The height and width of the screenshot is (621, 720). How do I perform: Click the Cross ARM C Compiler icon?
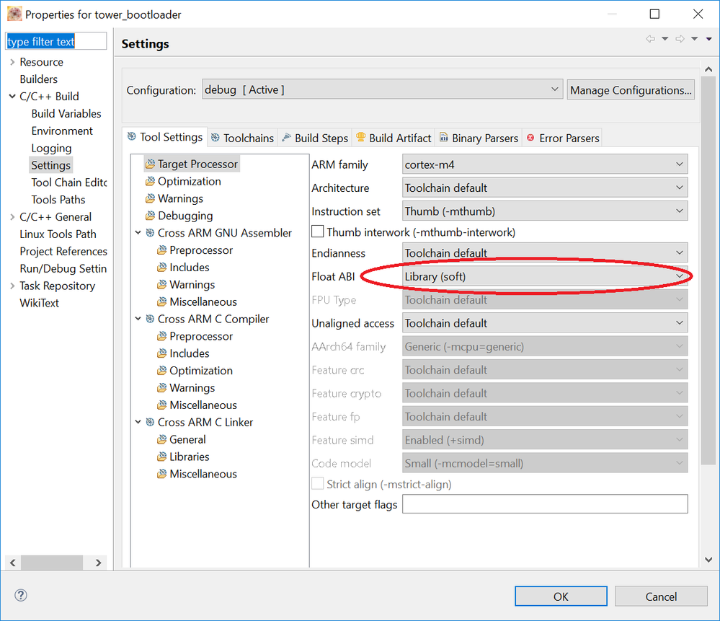coord(150,319)
